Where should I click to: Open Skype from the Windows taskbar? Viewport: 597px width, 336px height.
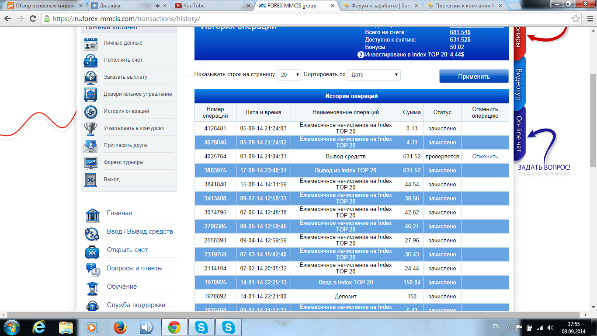tap(201, 327)
